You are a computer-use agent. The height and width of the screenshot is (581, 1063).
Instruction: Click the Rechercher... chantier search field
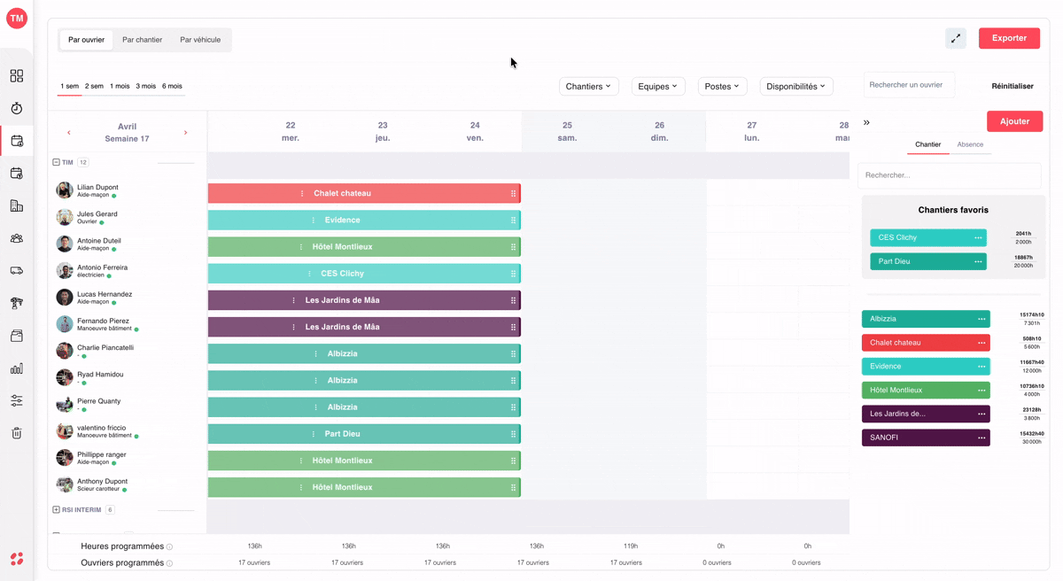pos(950,175)
